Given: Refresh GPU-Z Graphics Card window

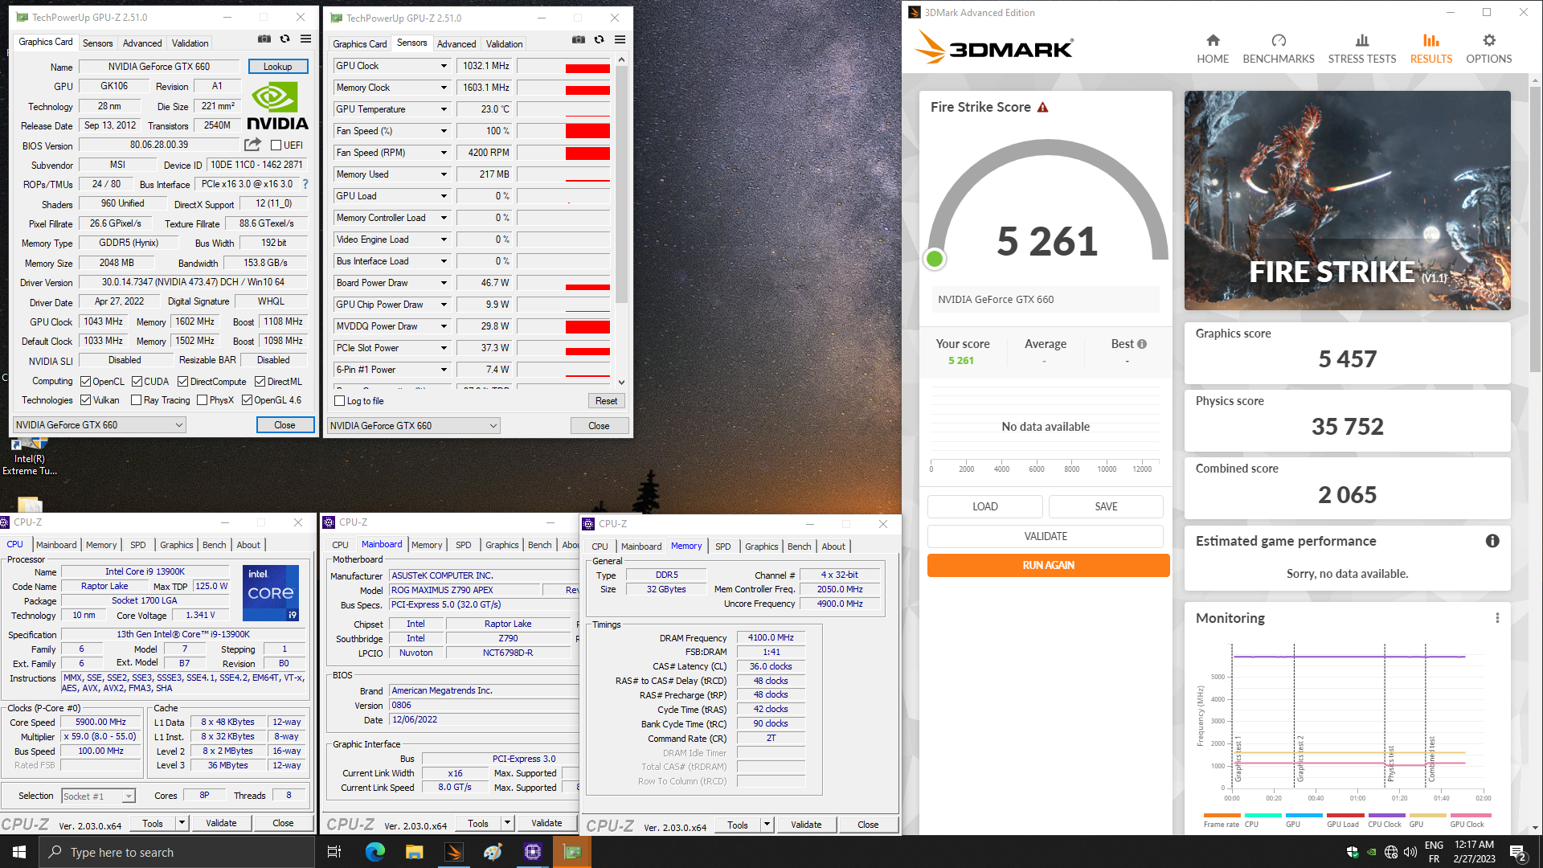Looking at the screenshot, I should [x=284, y=39].
